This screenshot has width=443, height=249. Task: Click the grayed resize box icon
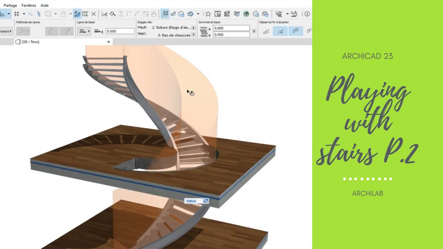pos(146,14)
